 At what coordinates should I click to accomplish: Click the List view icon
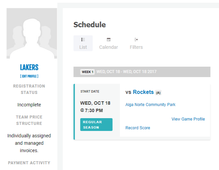(x=83, y=40)
